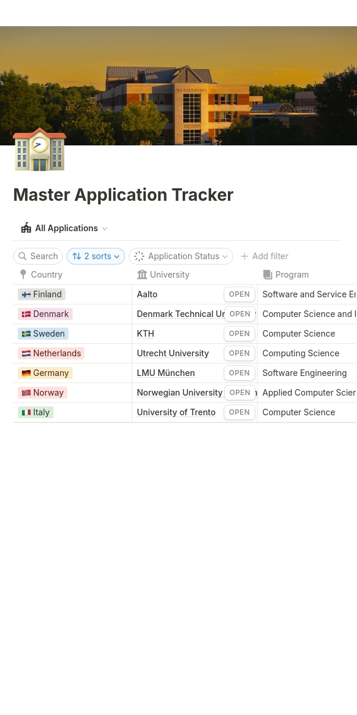
Task: Click the All Applications view icon
Action: (x=26, y=228)
